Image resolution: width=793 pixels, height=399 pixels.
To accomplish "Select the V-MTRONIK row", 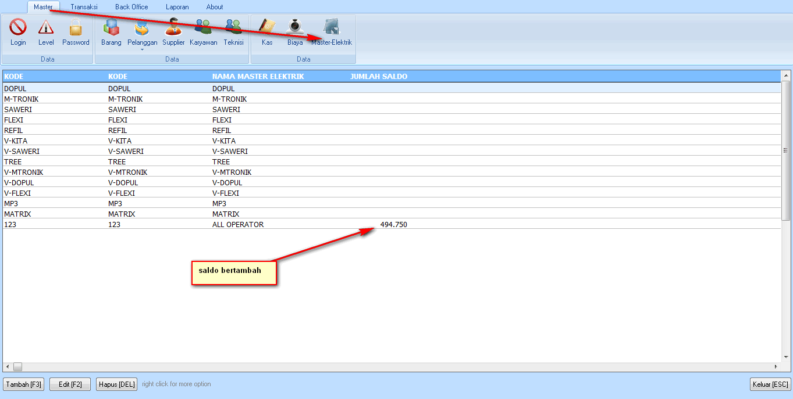I will click(392, 172).
